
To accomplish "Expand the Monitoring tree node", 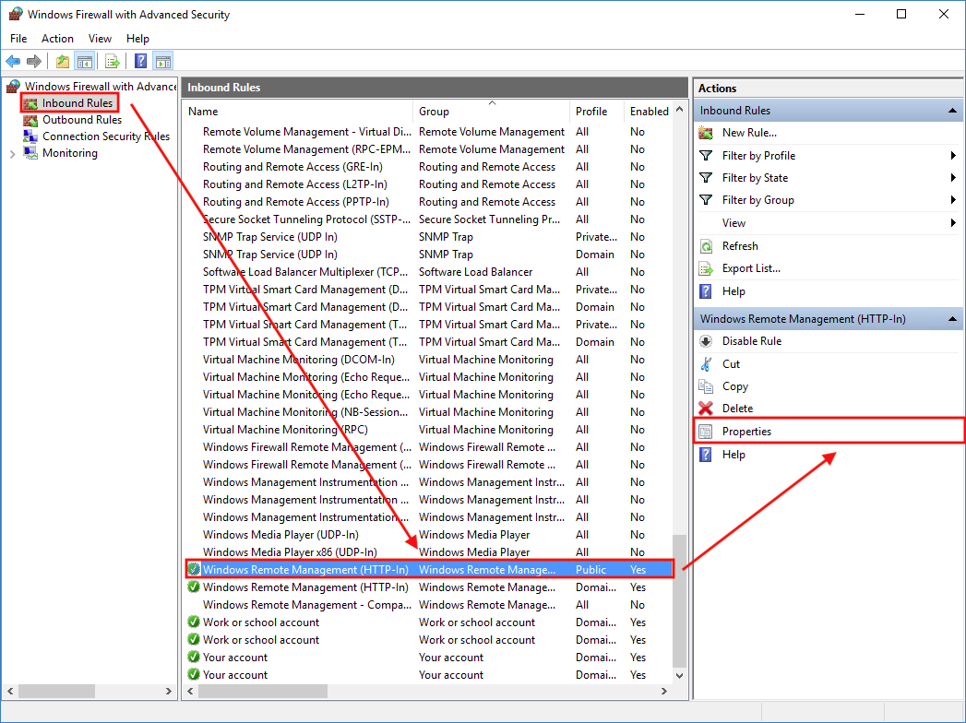I will click(12, 154).
